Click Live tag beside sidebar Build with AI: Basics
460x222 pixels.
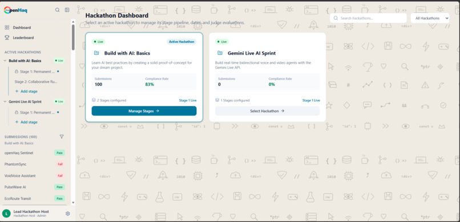tap(59, 60)
